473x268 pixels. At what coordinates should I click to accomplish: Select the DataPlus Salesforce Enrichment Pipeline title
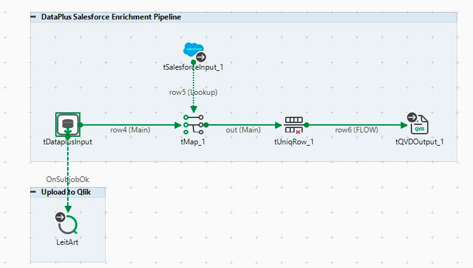(x=111, y=17)
